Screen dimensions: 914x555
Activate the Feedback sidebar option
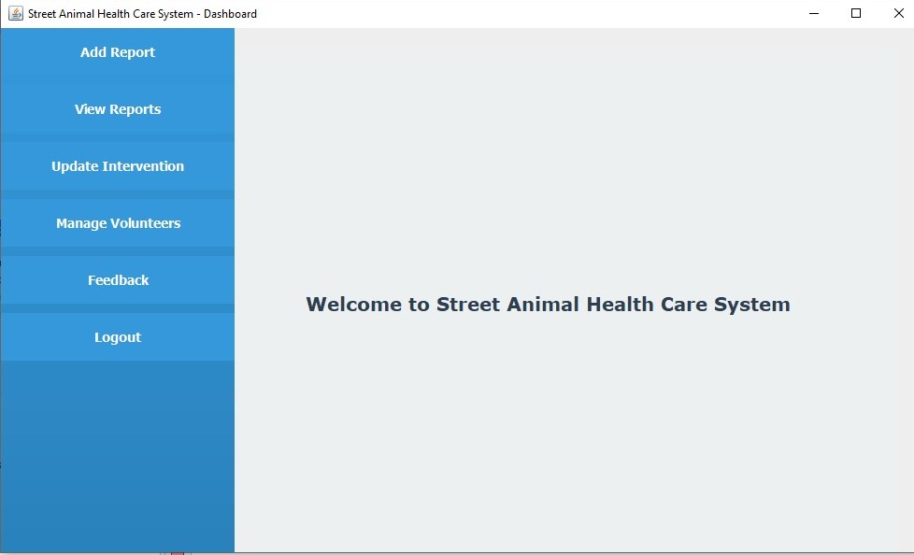[118, 279]
